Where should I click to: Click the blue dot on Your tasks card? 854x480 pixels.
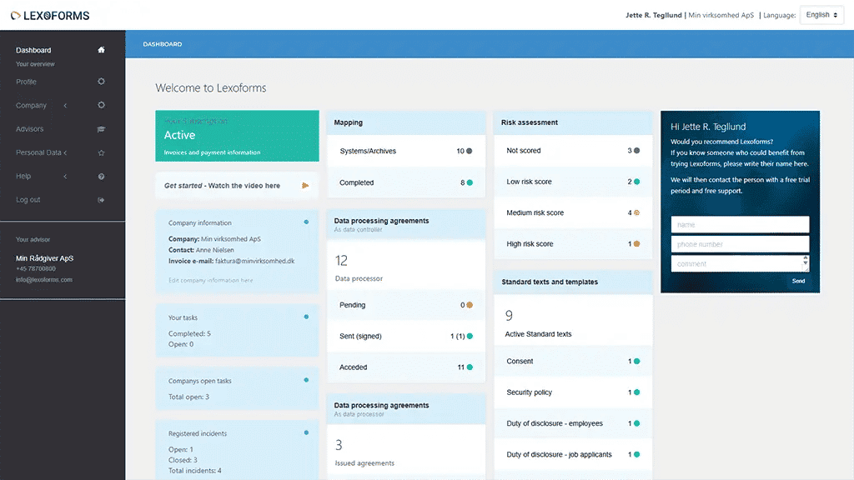(306, 317)
